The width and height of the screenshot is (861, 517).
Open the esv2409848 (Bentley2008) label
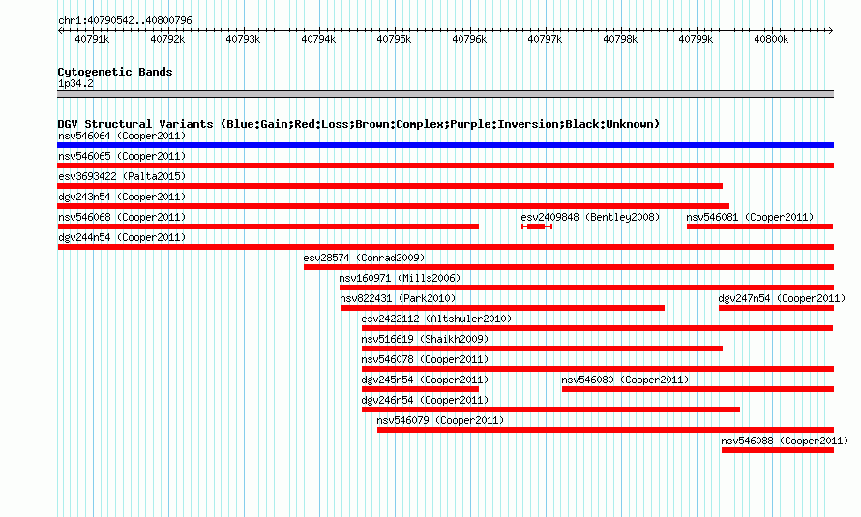coord(590,217)
